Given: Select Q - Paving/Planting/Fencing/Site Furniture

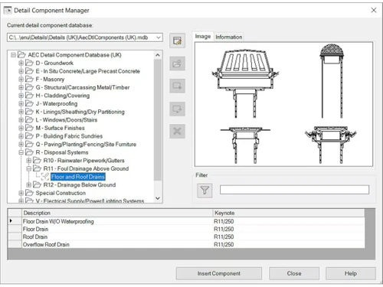Looking at the screenshot, I should (86, 144).
